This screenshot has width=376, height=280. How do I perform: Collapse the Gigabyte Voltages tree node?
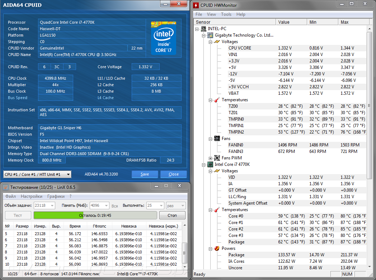211,42
